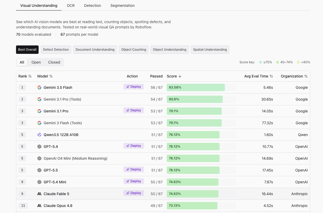Switch to the Segmentation tab
The image size is (323, 213).
[x=122, y=5]
